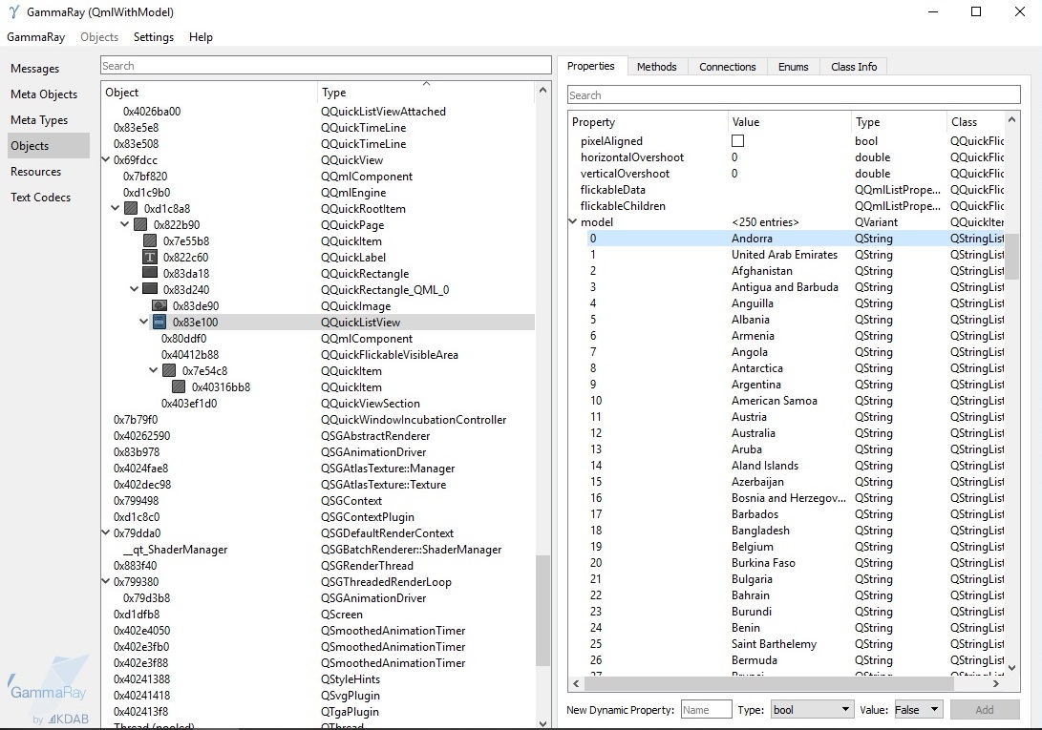Click the property Search field
Screen dimensions: 1042x730
(x=793, y=95)
